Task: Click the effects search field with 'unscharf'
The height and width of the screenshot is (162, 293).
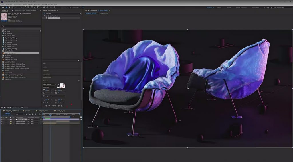Action: coord(62,13)
